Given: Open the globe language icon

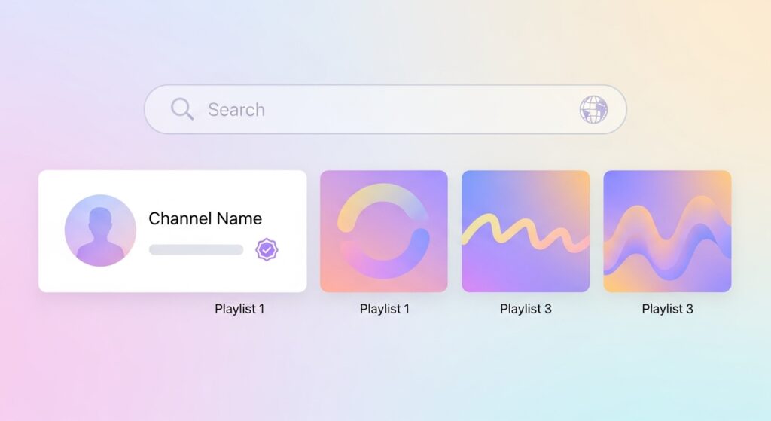Looking at the screenshot, I should (593, 109).
